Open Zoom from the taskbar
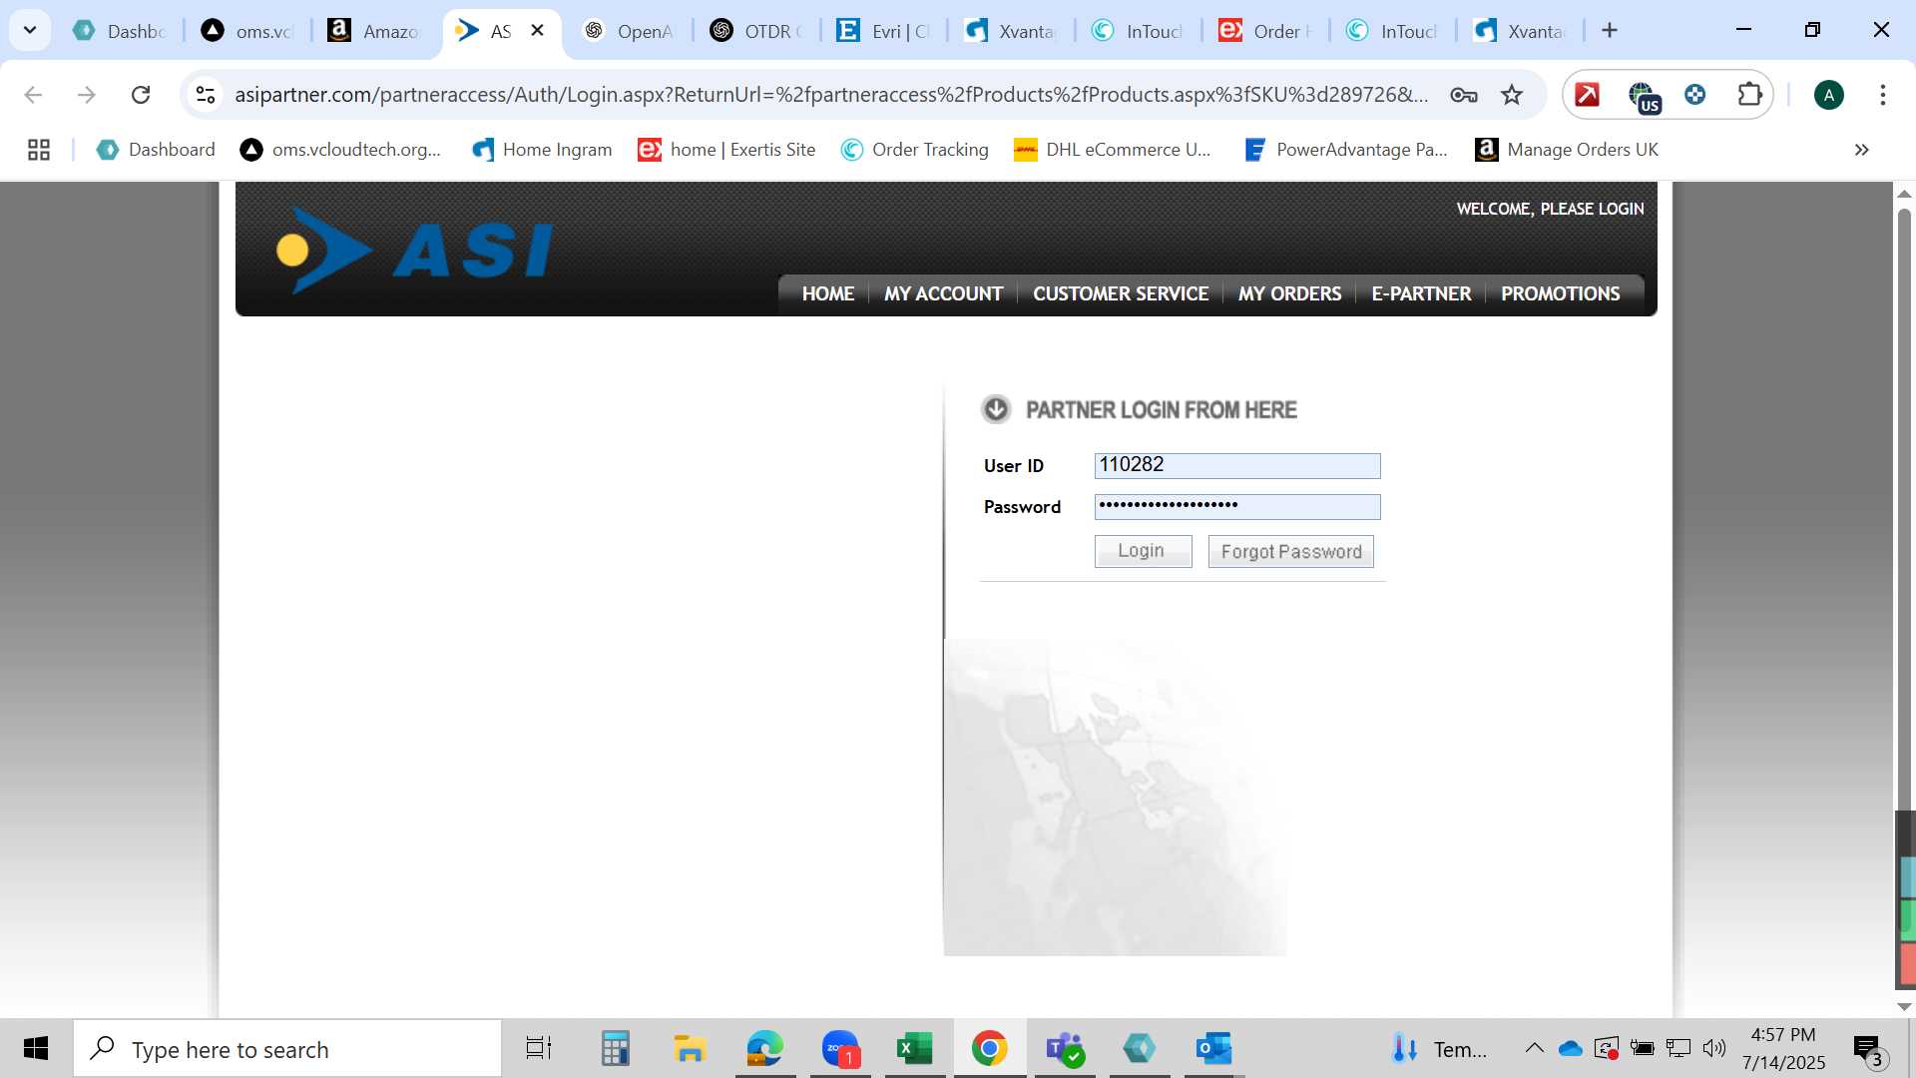This screenshot has width=1916, height=1078. click(840, 1048)
